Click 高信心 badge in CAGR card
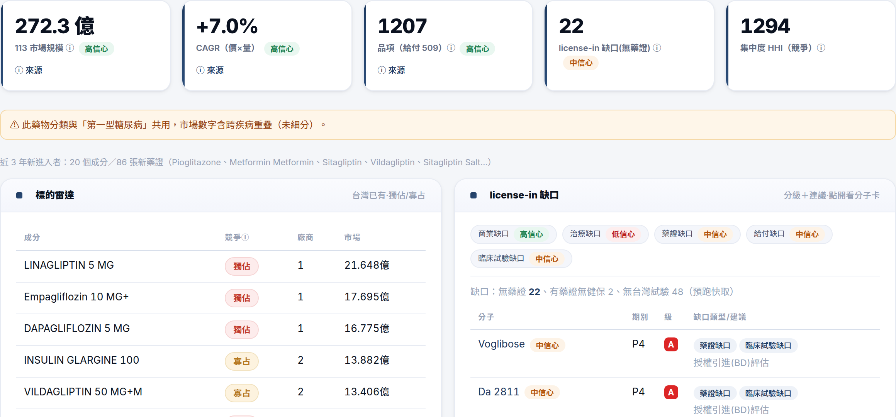This screenshot has height=417, width=896. (282, 49)
